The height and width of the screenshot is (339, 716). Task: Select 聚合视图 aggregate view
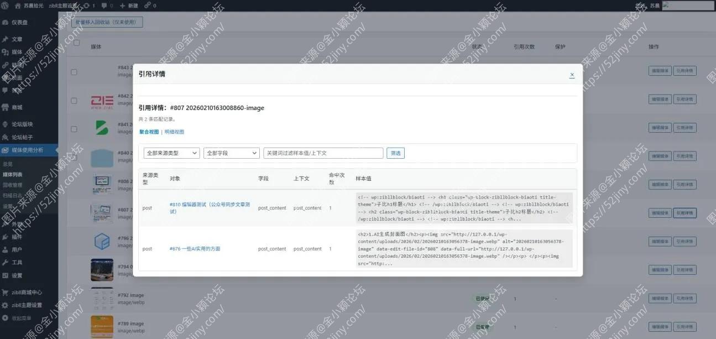pyautogui.click(x=149, y=132)
